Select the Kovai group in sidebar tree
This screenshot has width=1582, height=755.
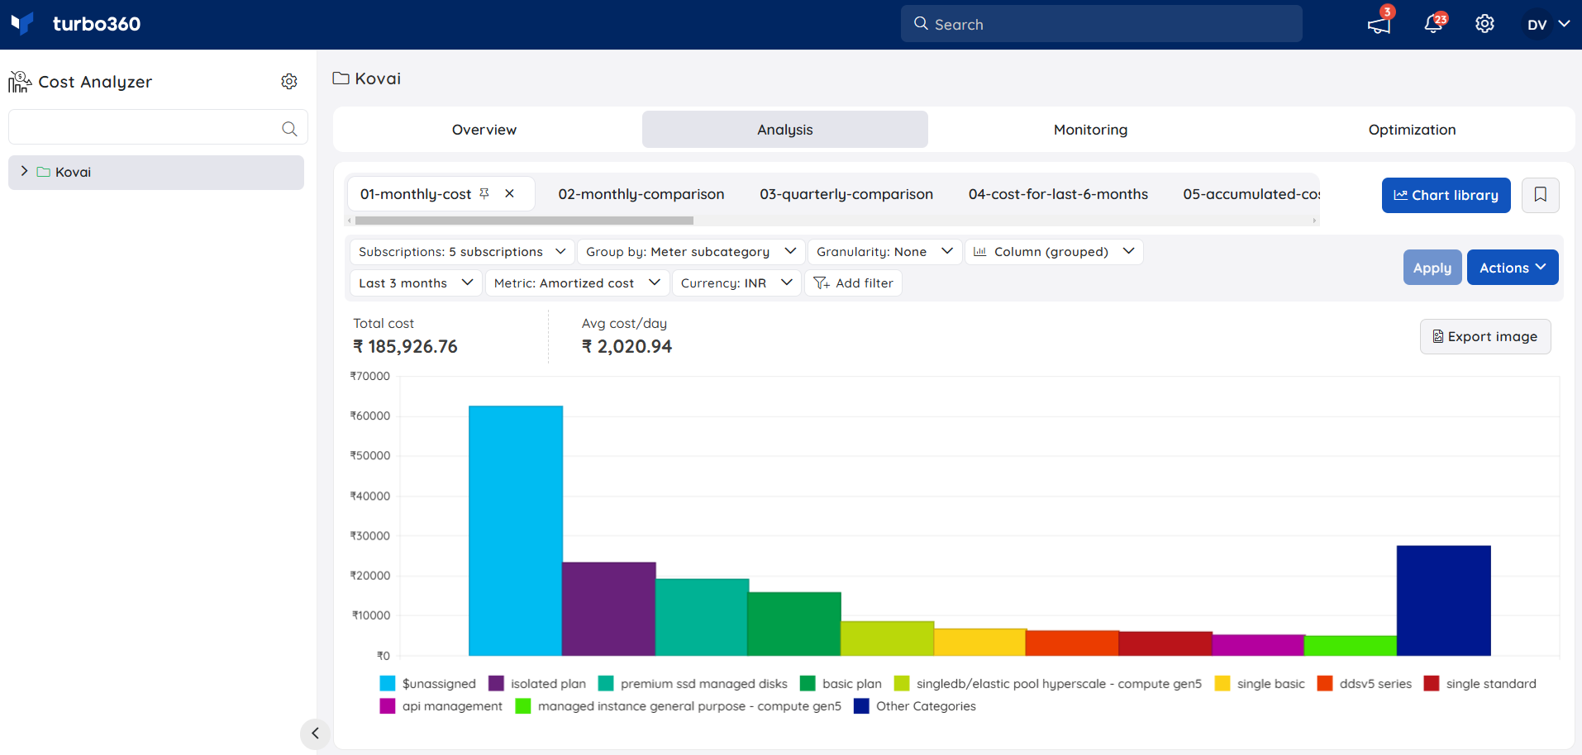point(156,172)
